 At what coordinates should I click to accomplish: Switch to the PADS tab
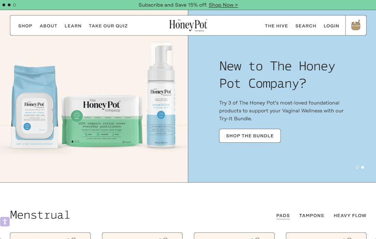click(283, 215)
